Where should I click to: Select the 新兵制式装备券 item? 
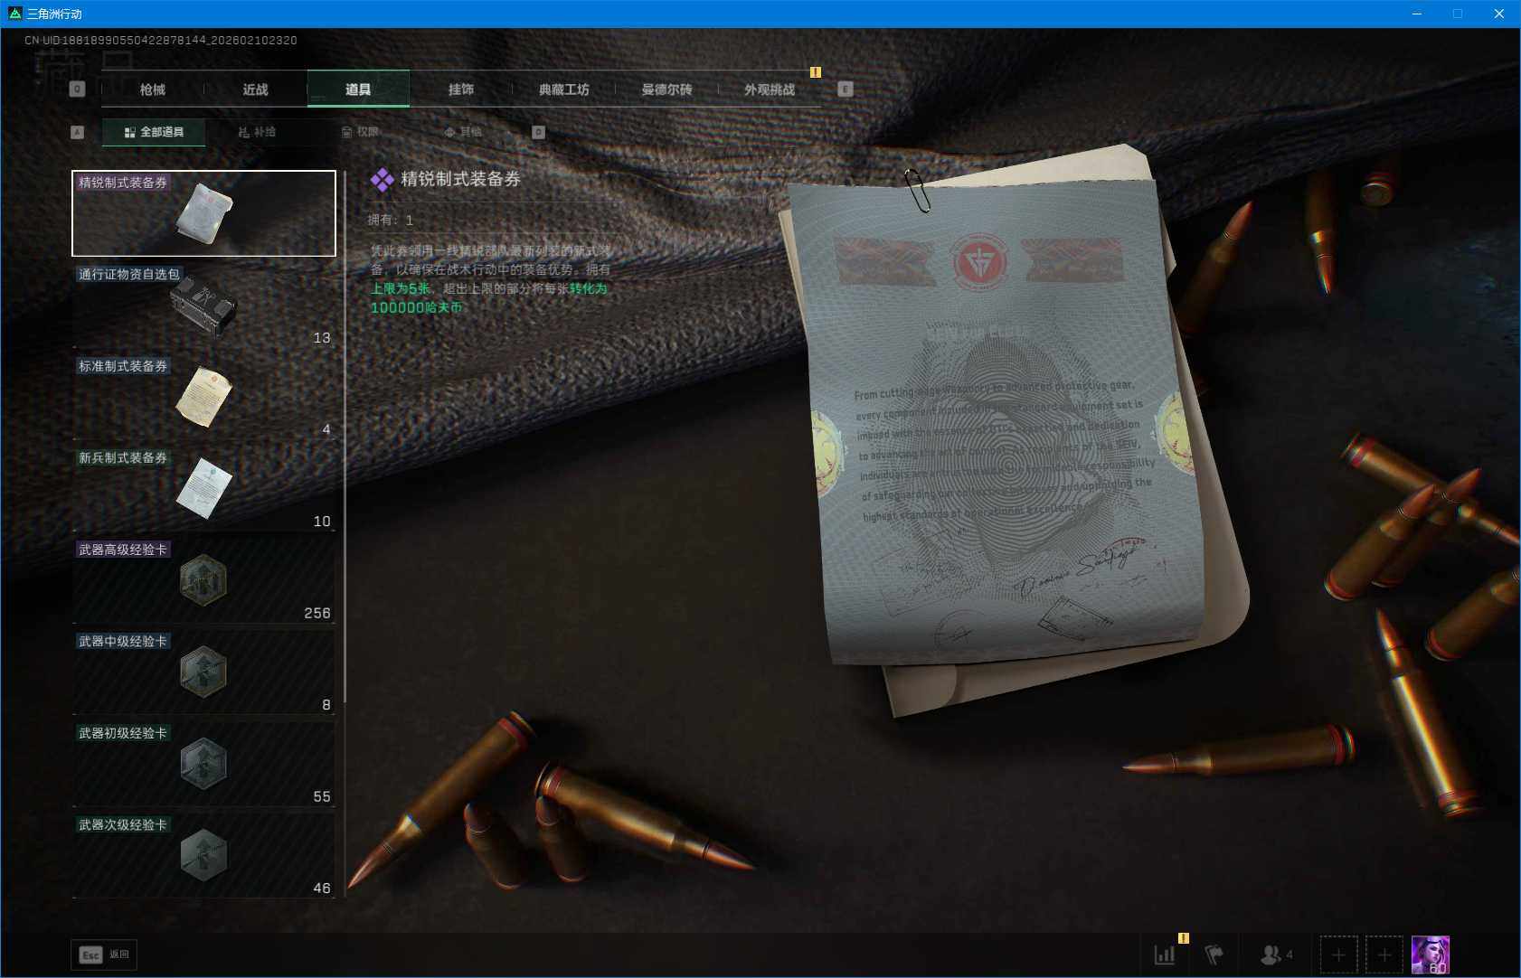pos(203,488)
